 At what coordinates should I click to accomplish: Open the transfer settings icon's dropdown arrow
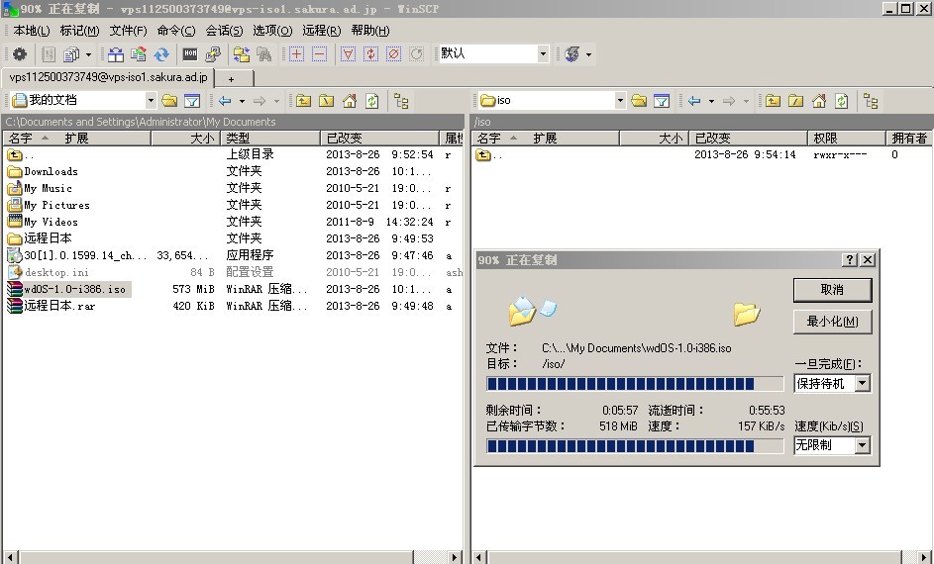89,54
